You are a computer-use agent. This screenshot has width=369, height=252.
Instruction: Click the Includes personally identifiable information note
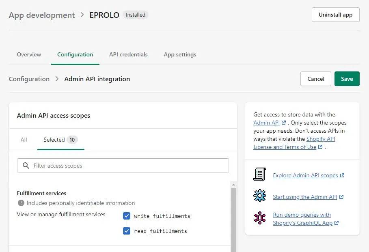[x=81, y=203]
